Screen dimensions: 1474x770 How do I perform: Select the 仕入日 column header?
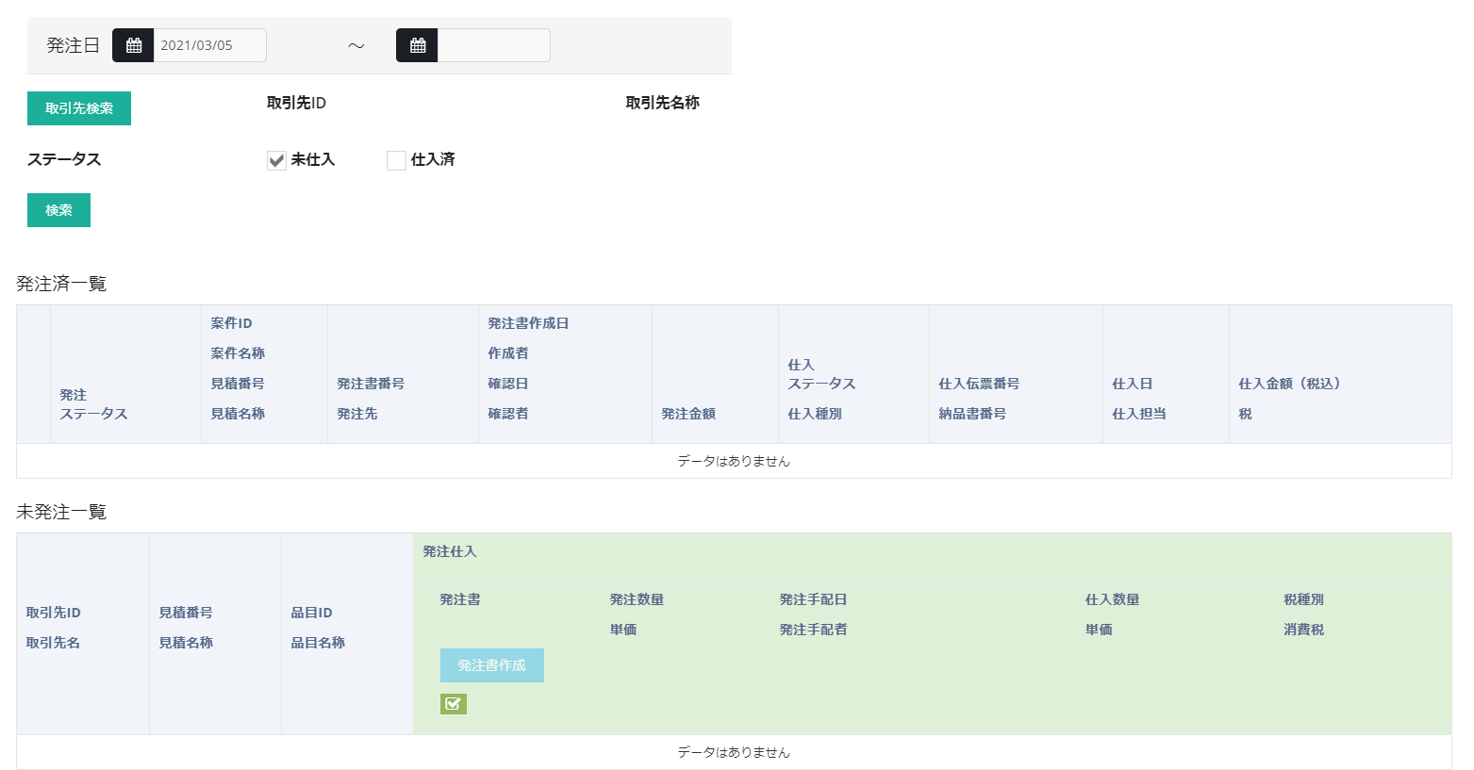(1132, 384)
